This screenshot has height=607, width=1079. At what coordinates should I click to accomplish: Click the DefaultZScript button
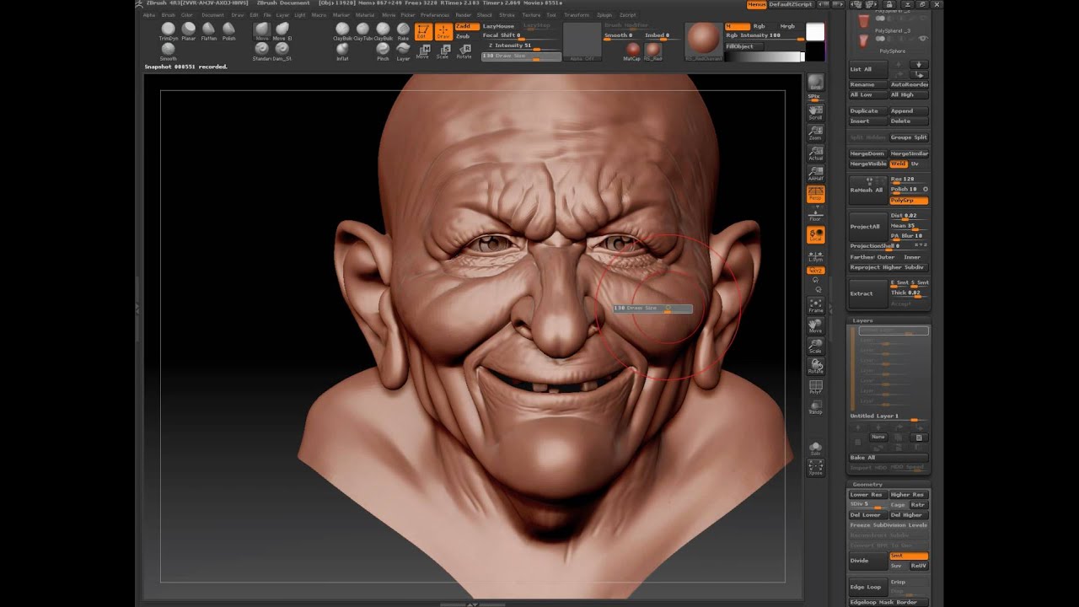click(791, 4)
